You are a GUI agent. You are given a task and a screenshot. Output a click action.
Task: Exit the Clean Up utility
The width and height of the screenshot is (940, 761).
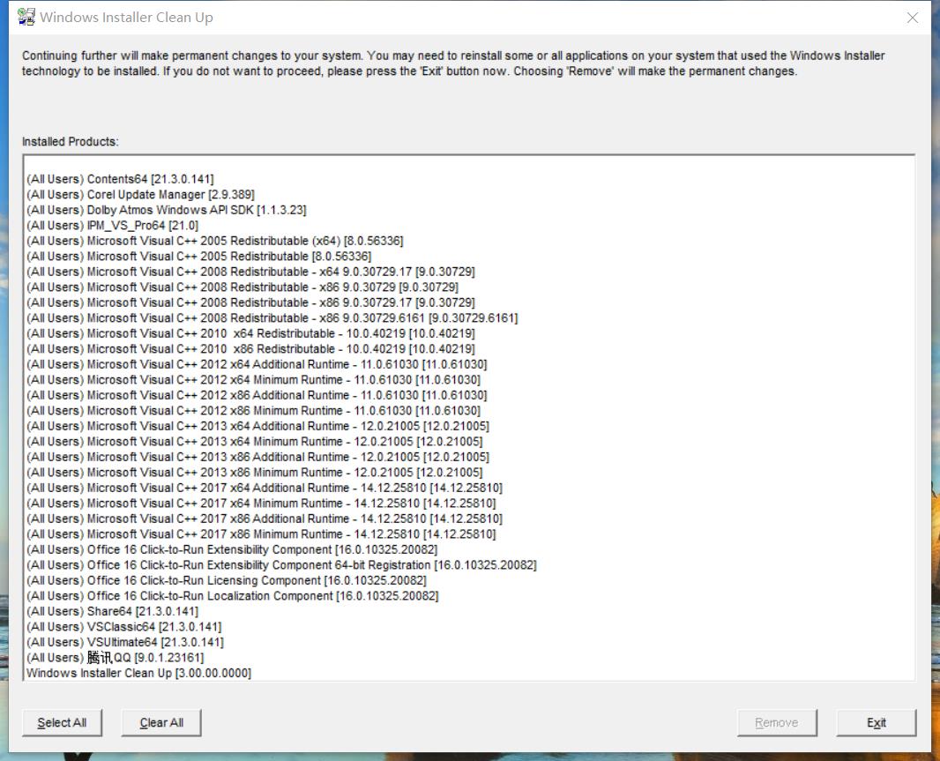coord(876,722)
